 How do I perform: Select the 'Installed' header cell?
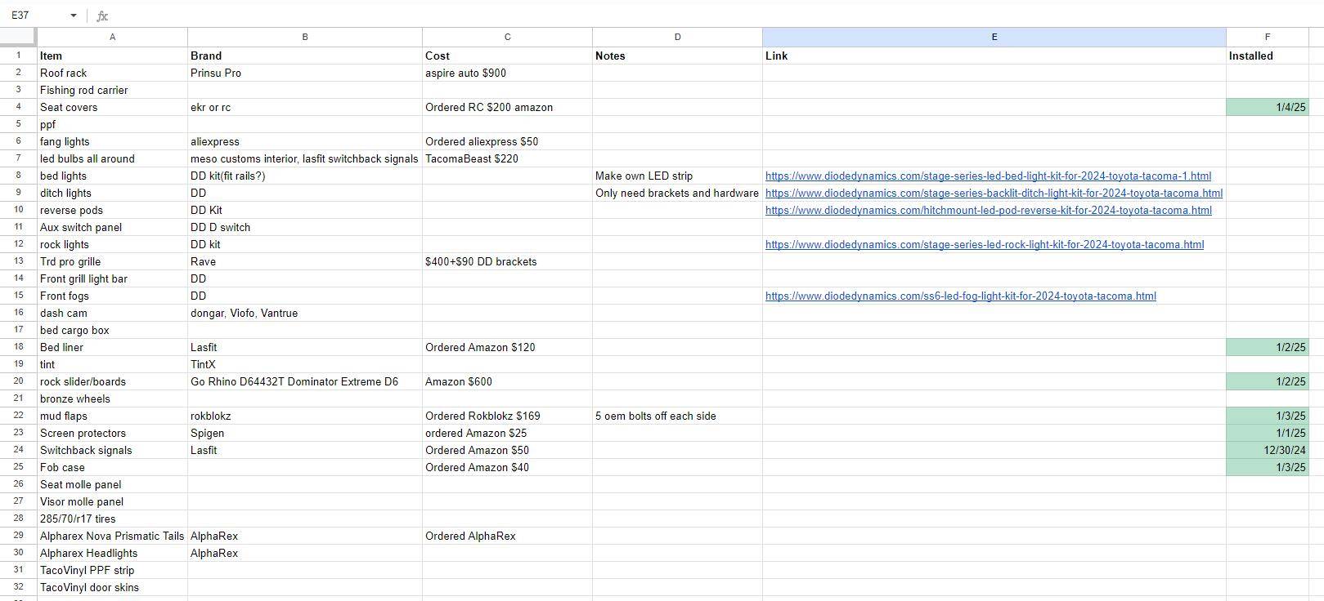pos(1268,56)
